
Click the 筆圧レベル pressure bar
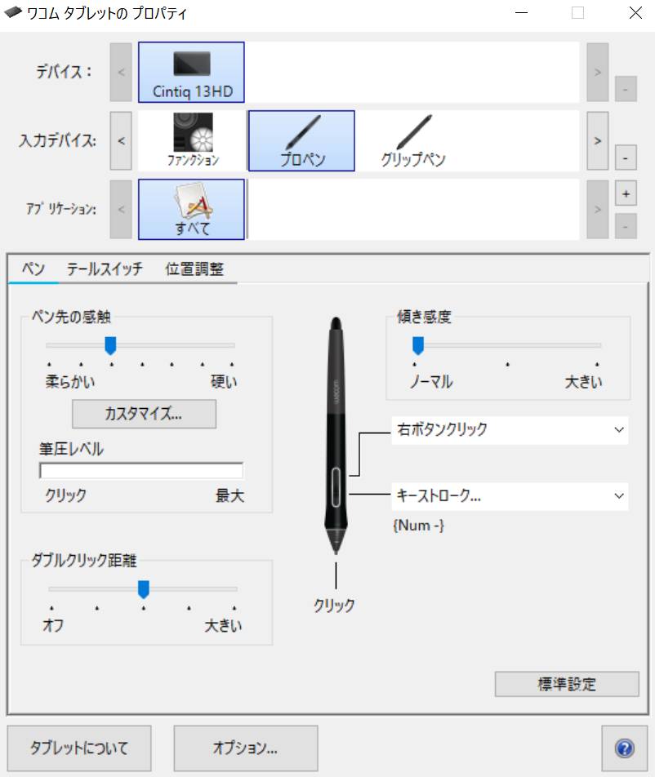point(141,471)
